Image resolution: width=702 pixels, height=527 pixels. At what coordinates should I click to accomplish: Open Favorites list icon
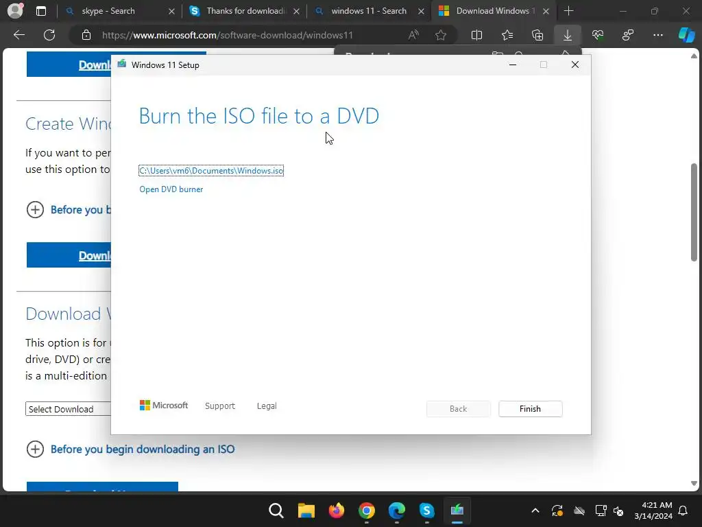pos(507,35)
